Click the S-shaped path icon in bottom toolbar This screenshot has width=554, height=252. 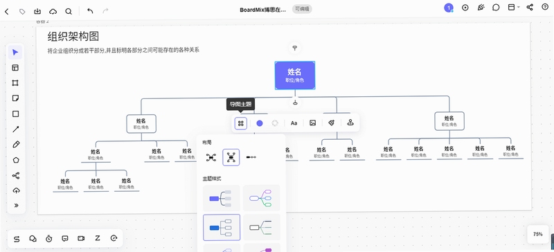17,239
